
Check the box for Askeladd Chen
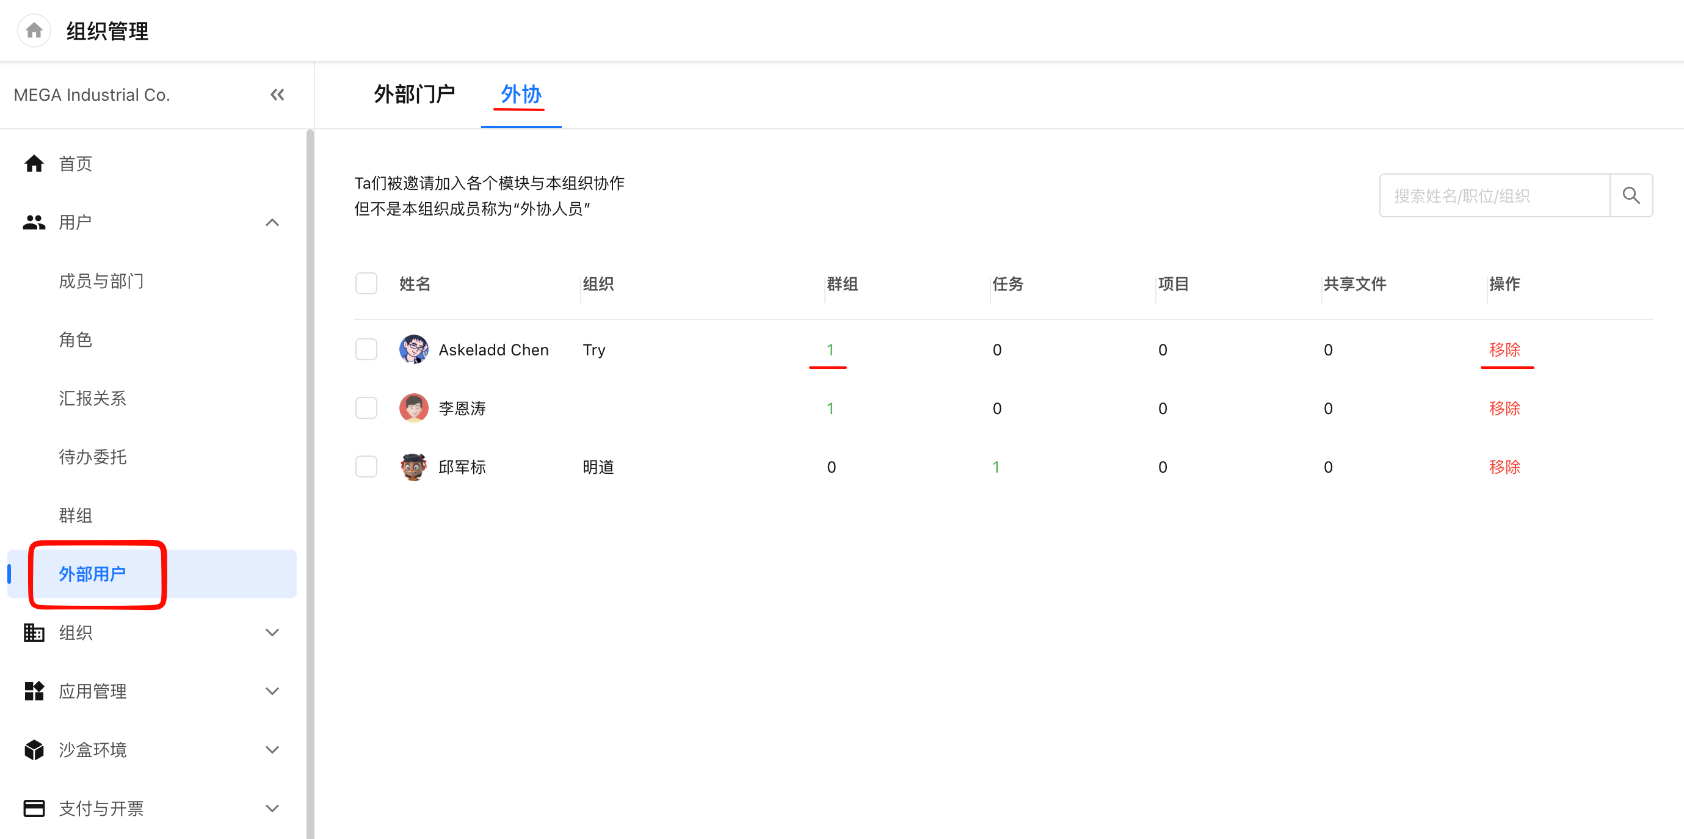[366, 349]
